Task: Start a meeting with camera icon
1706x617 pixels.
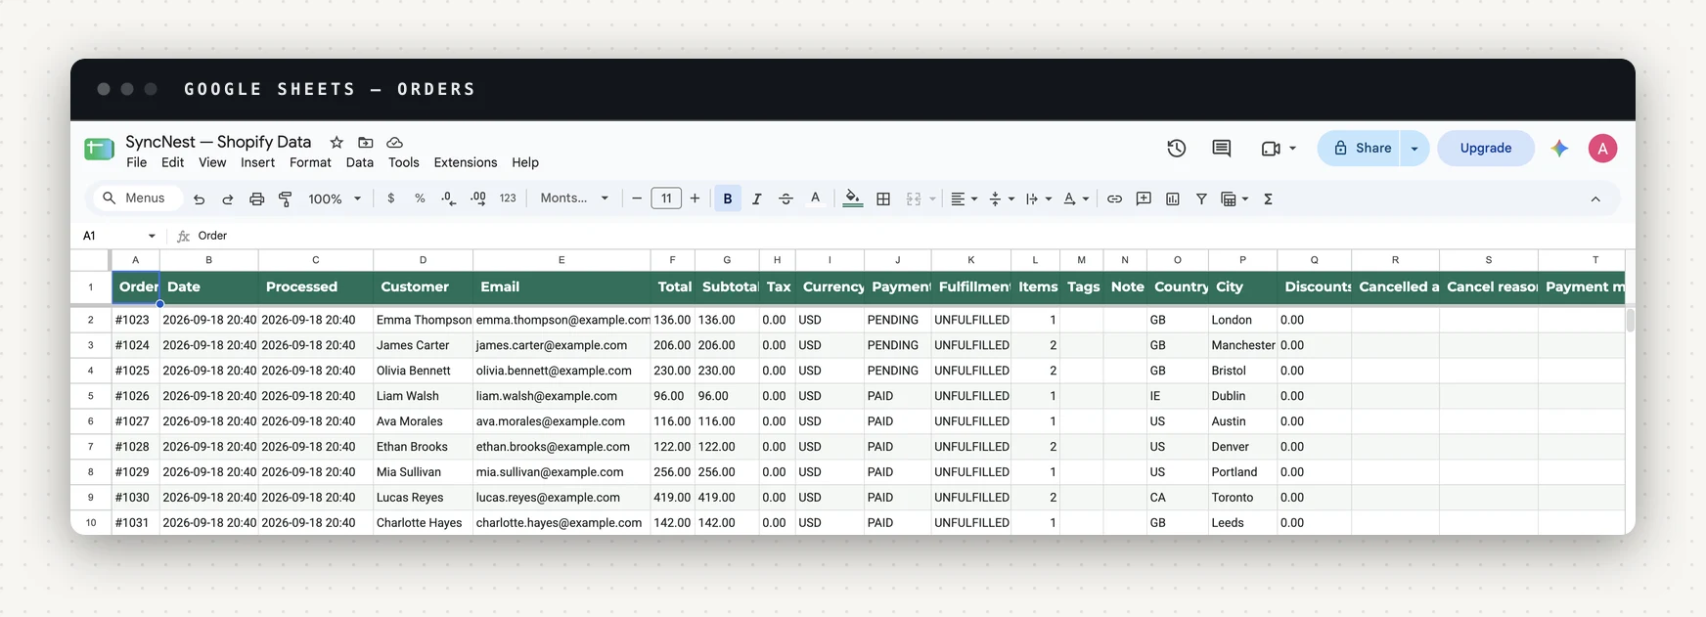Action: coord(1271,149)
